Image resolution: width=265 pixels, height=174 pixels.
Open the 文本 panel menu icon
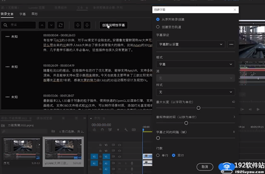click(87, 8)
